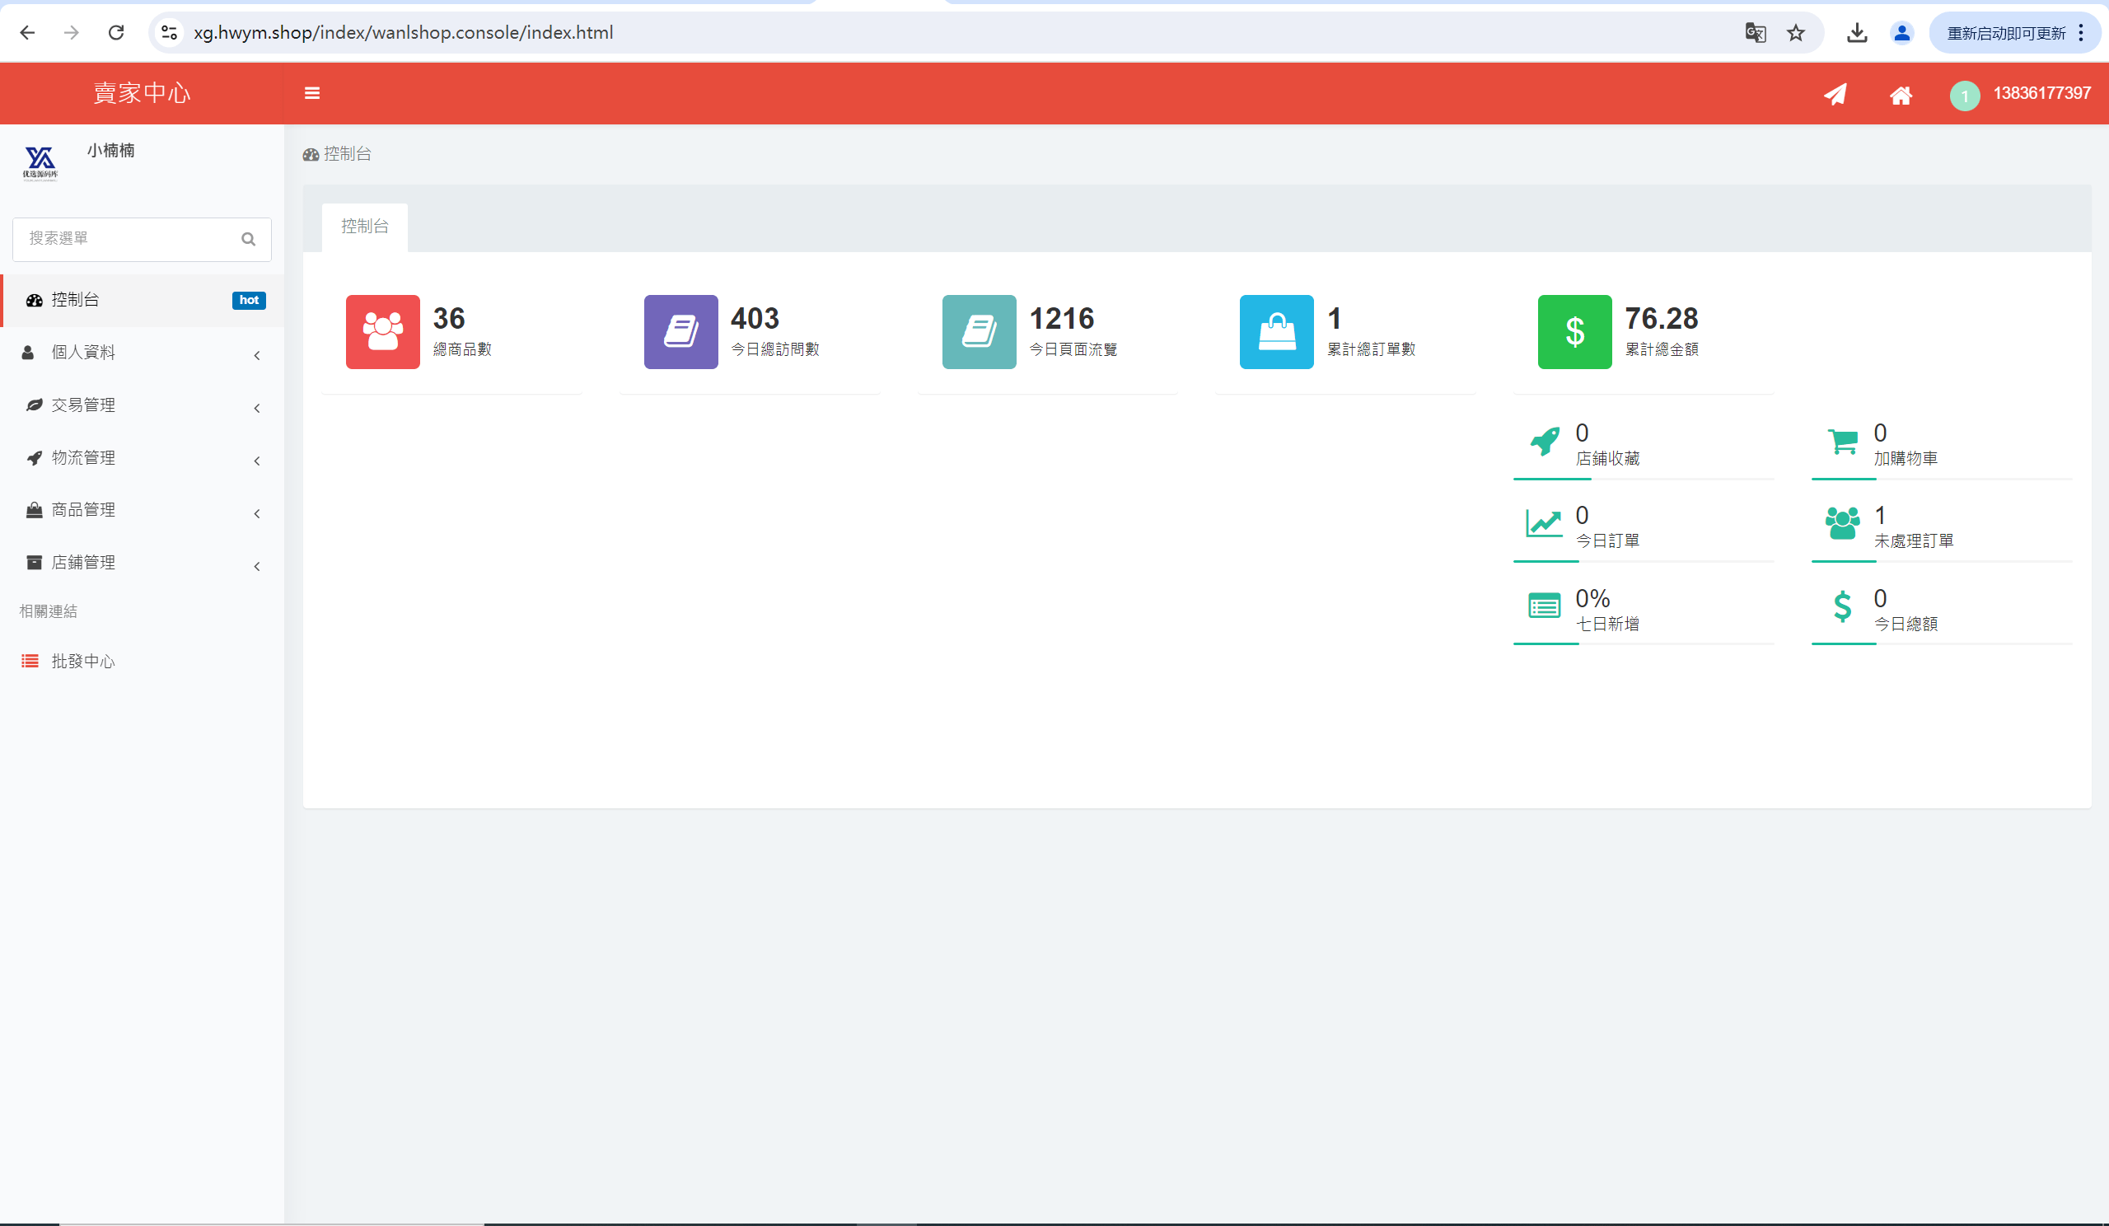Screen dimensions: 2109x1226
Task: Click the search magnifier in 搜索選單 box
Action: pos(248,239)
